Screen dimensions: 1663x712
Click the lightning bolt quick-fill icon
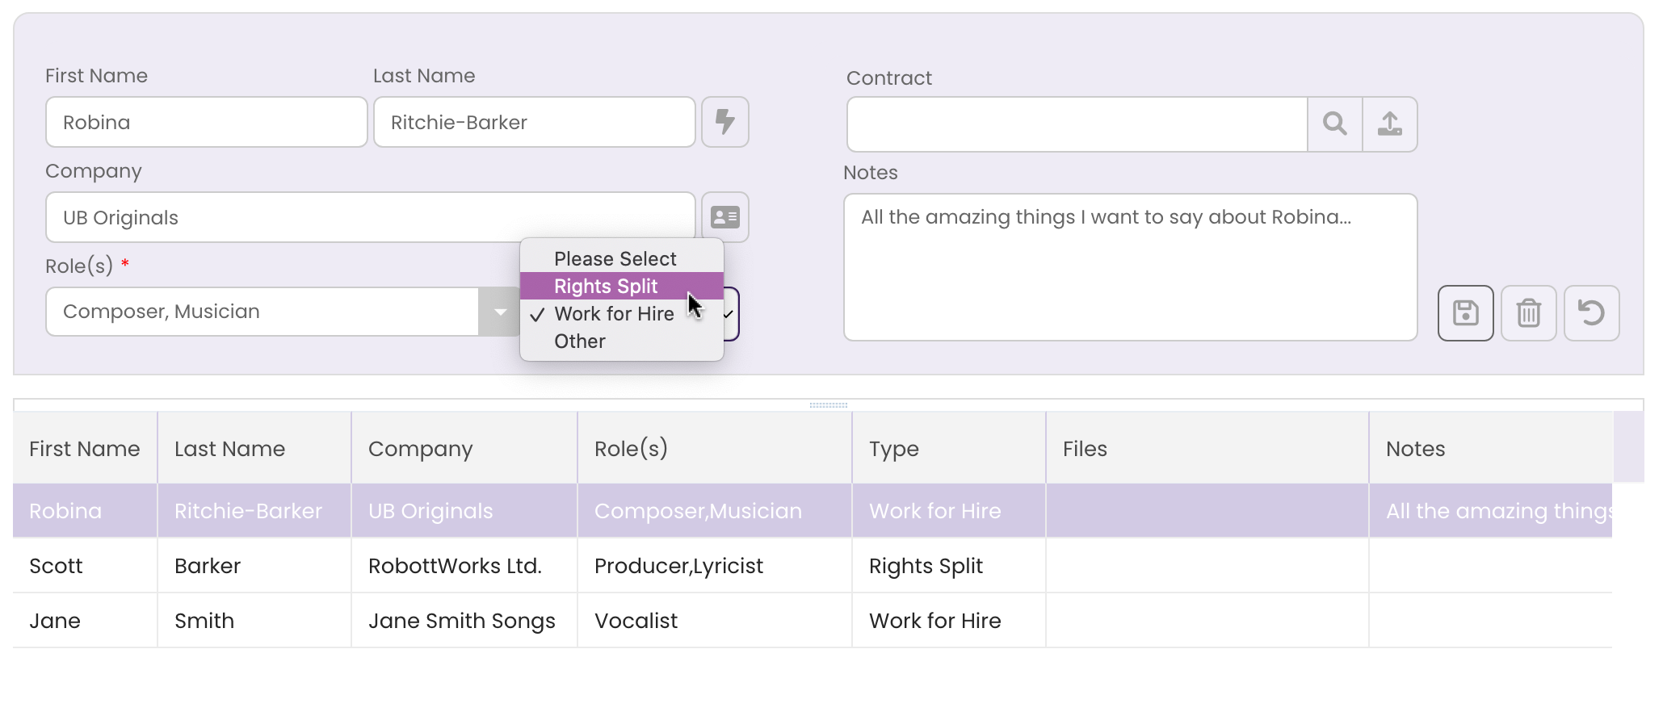click(724, 122)
